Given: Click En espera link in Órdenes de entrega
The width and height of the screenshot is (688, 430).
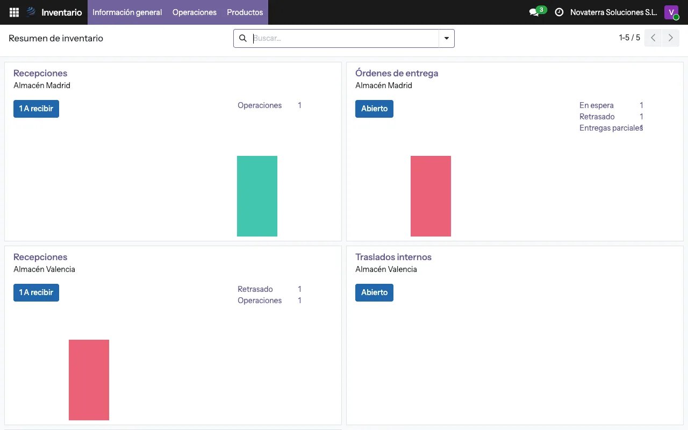Looking at the screenshot, I should click(x=597, y=105).
